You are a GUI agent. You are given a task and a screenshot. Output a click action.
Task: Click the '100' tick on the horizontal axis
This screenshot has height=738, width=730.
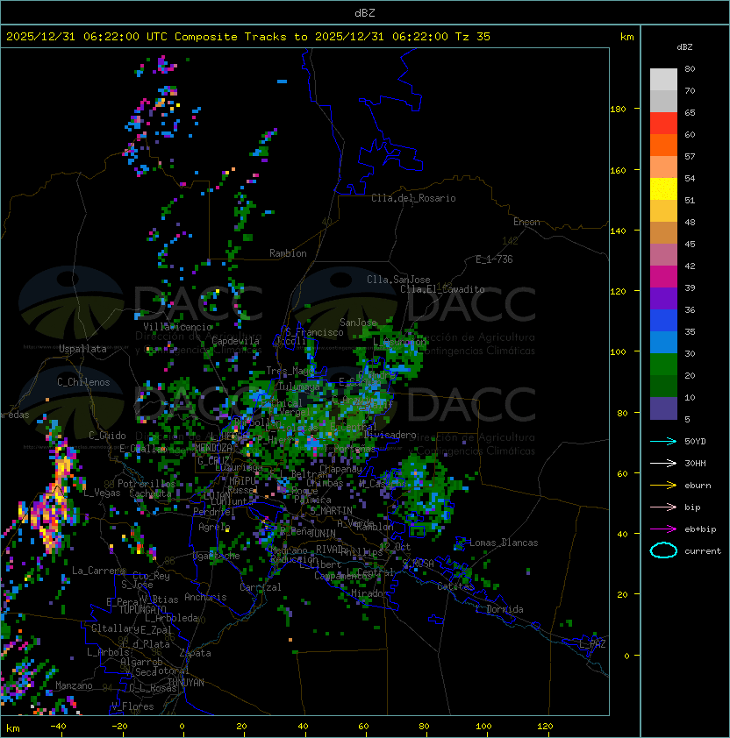click(484, 727)
